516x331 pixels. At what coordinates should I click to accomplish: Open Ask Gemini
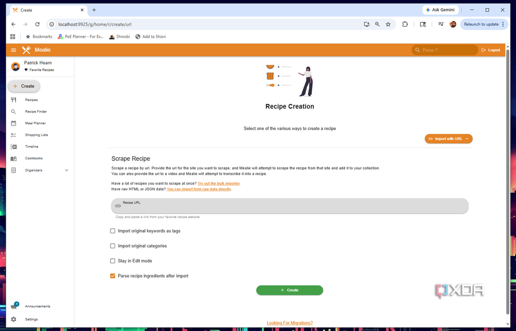click(x=440, y=10)
